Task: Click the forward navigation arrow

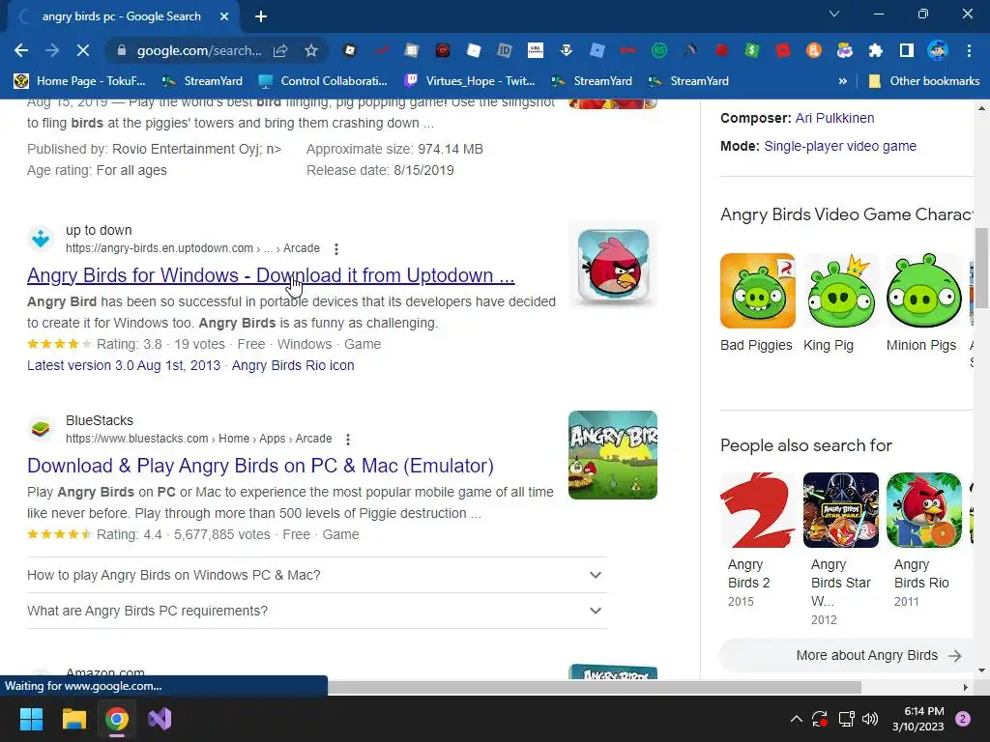Action: [x=52, y=50]
